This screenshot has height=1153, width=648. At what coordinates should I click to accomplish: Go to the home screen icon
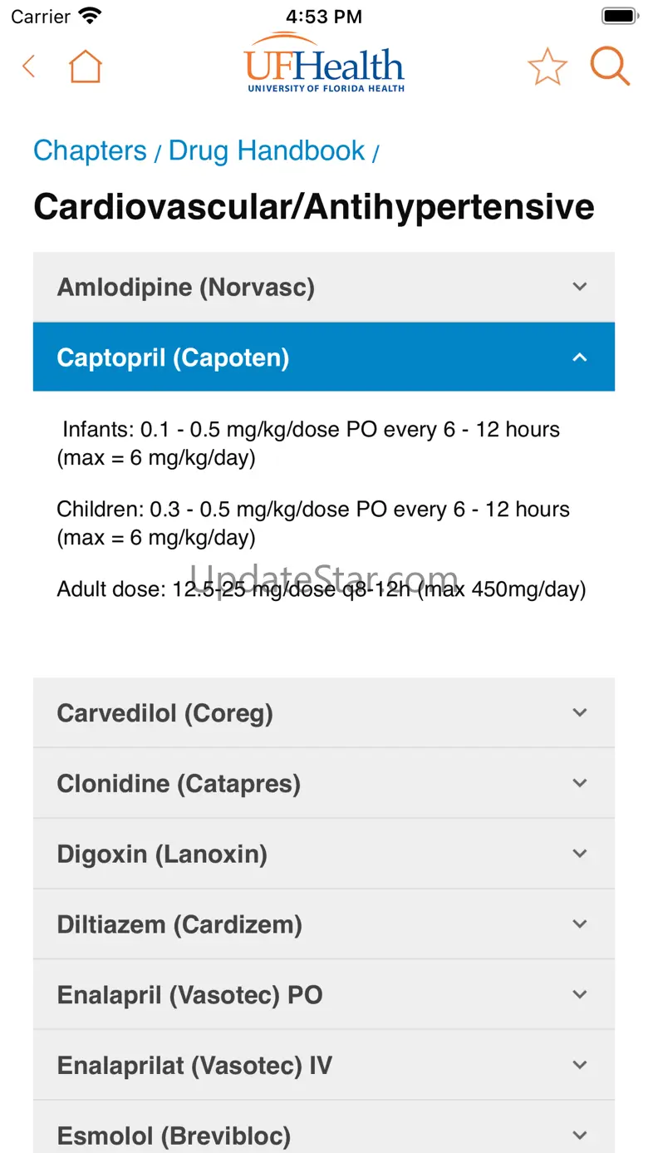85,67
